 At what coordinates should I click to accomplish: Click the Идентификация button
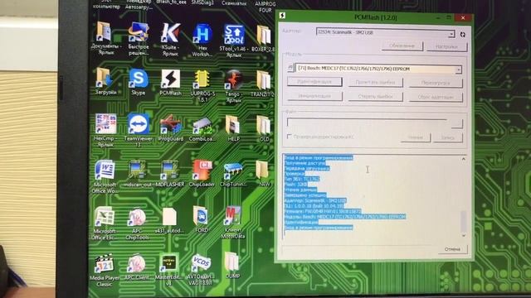pyautogui.click(x=314, y=81)
